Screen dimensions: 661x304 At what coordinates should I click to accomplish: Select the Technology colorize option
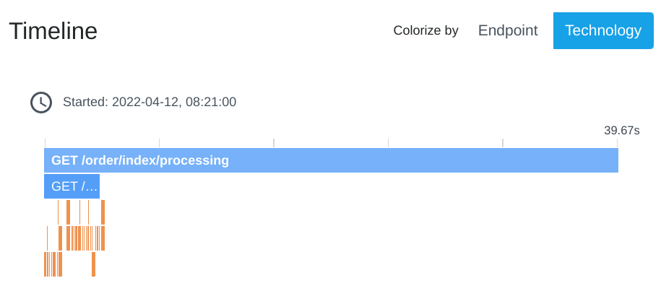[602, 30]
